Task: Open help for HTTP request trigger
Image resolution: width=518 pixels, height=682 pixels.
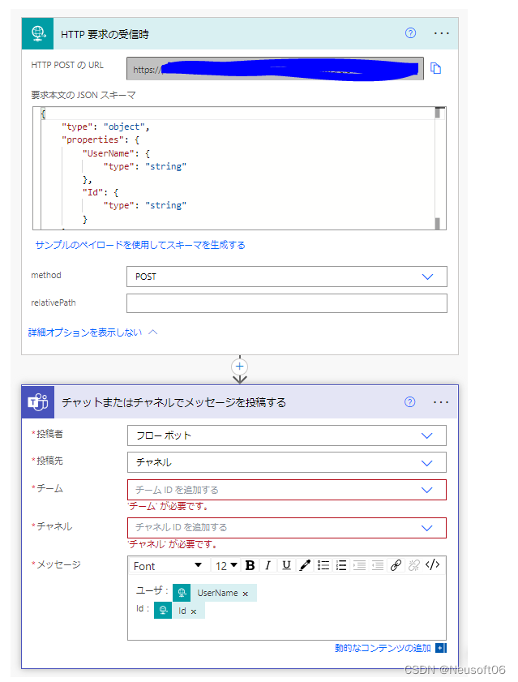Action: point(410,33)
